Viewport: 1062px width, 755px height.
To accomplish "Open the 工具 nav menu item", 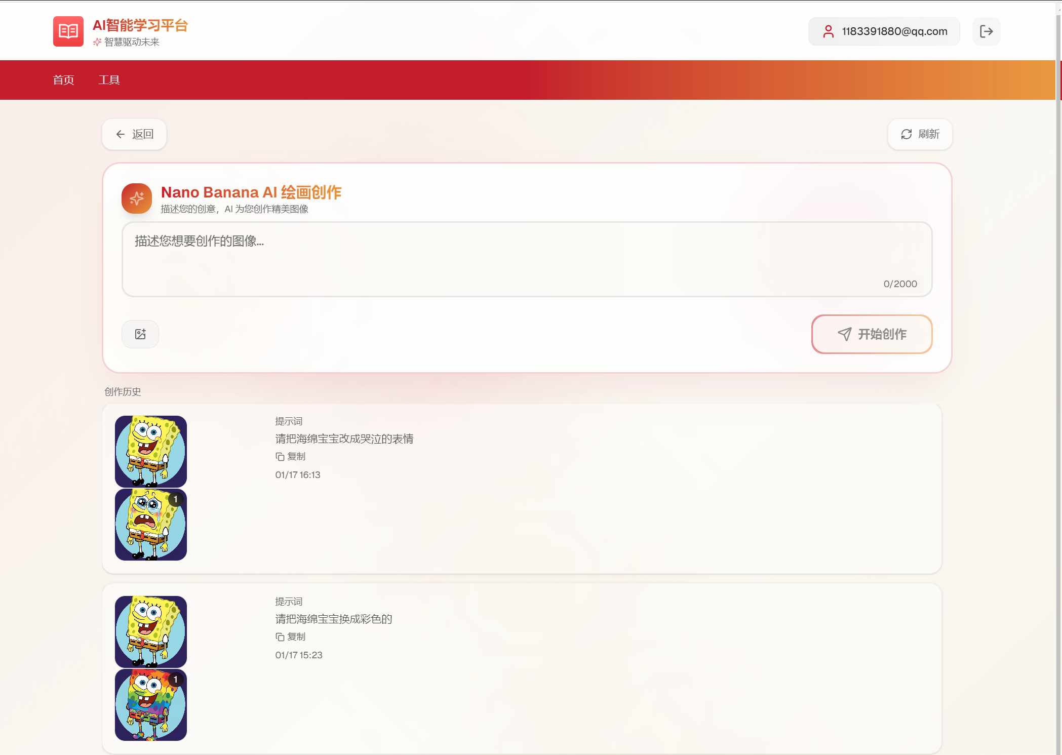I will point(109,80).
